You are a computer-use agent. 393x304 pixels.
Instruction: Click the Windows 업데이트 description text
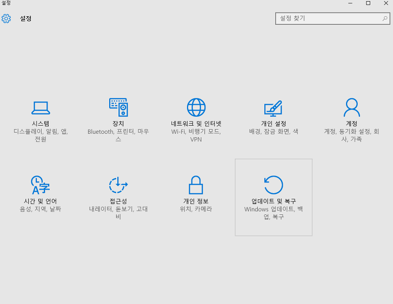(x=274, y=213)
